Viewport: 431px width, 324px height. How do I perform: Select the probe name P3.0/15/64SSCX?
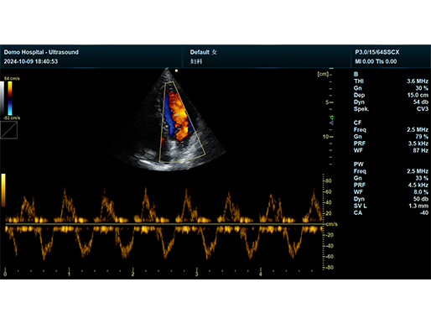tap(377, 52)
